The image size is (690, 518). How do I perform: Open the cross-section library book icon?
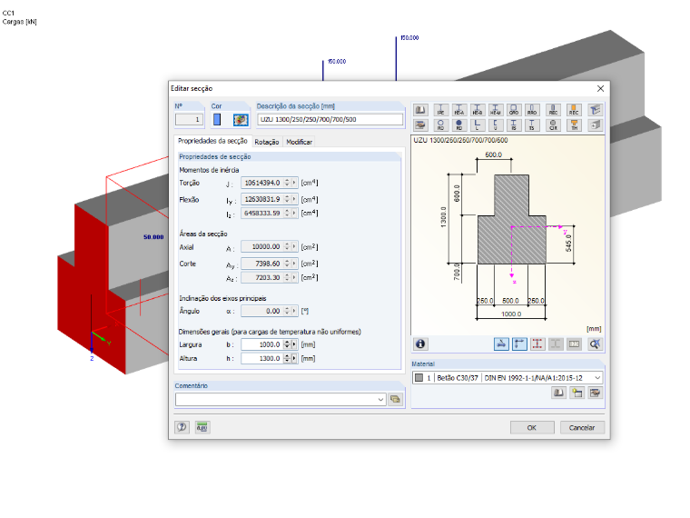point(420,110)
